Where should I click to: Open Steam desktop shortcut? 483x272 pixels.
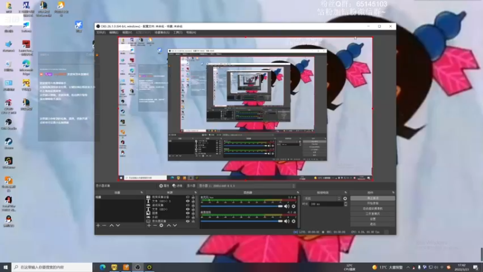click(8, 144)
